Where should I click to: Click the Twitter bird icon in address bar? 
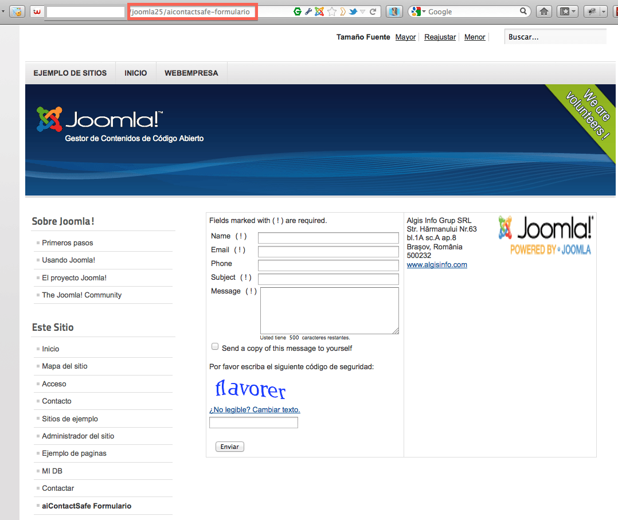click(x=353, y=12)
